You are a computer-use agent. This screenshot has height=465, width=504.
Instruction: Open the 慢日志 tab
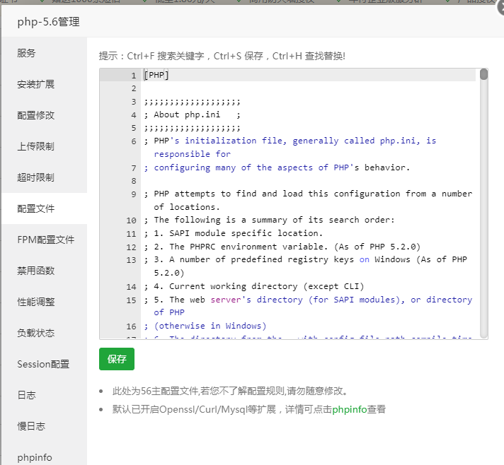point(31,426)
